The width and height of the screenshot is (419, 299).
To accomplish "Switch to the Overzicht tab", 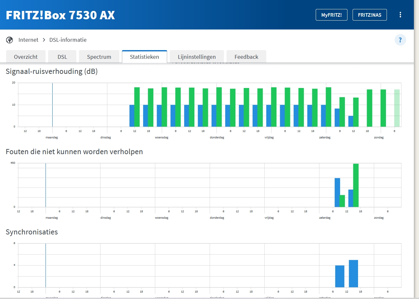I will 26,57.
